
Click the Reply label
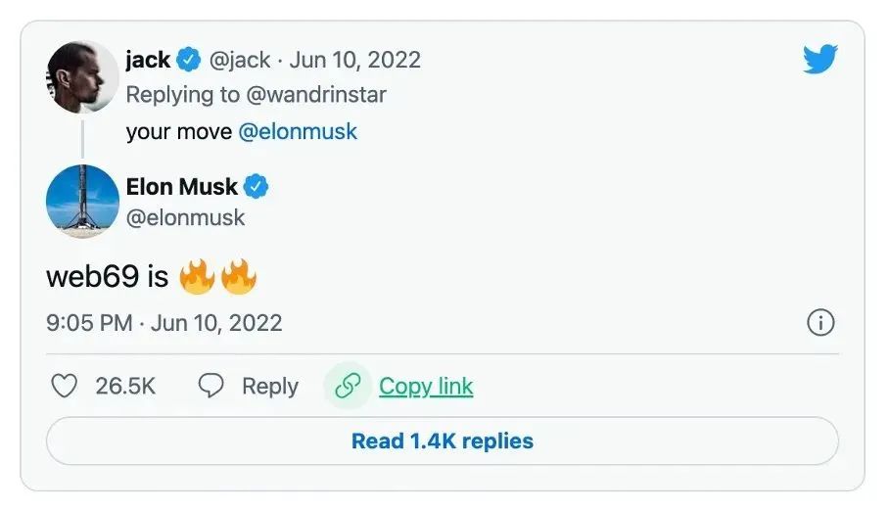pyautogui.click(x=270, y=387)
